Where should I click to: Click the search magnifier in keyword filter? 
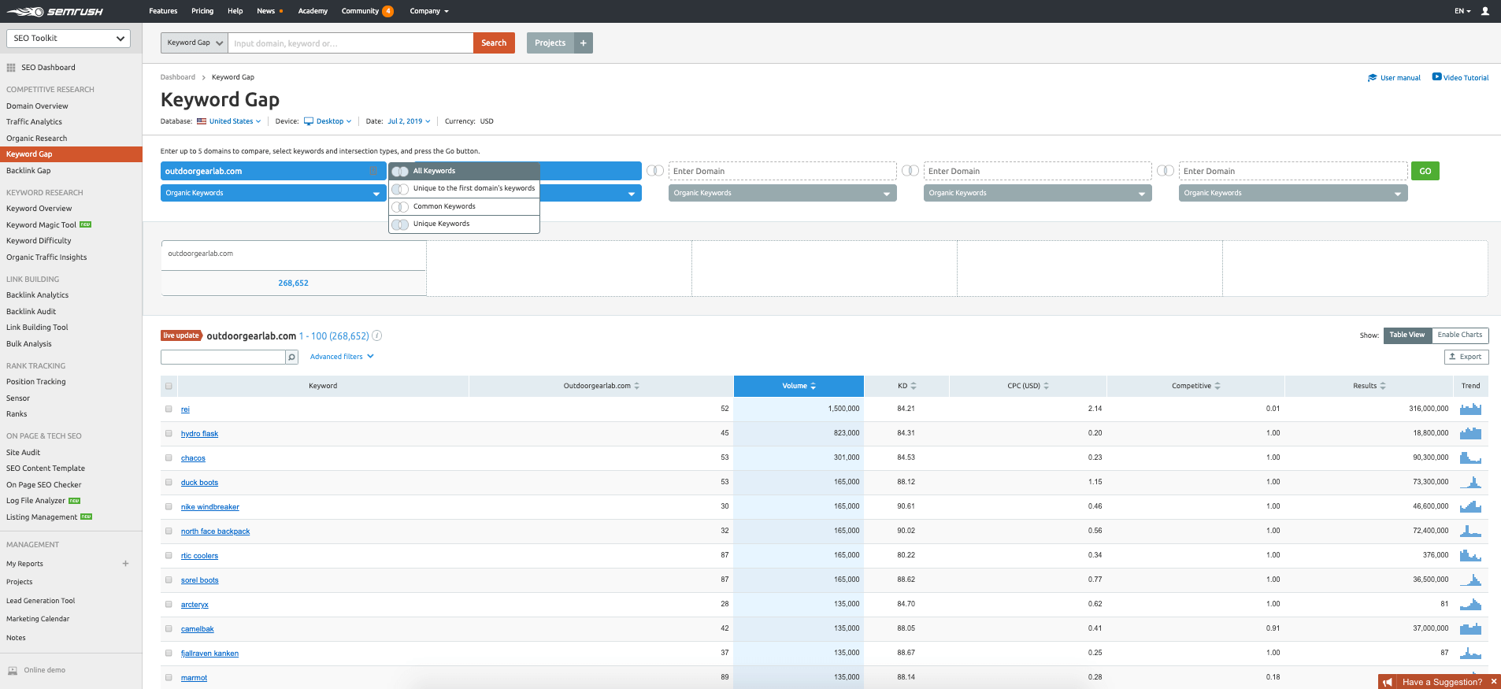[x=291, y=357]
